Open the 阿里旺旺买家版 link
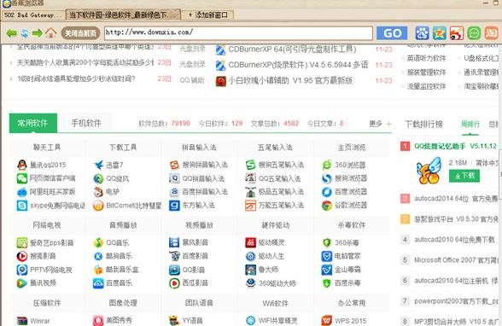502x326 pixels. (53, 192)
